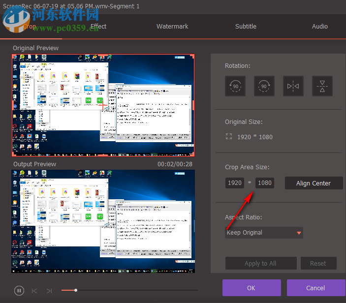
Task: Click the Output Preview video
Action: [103, 221]
